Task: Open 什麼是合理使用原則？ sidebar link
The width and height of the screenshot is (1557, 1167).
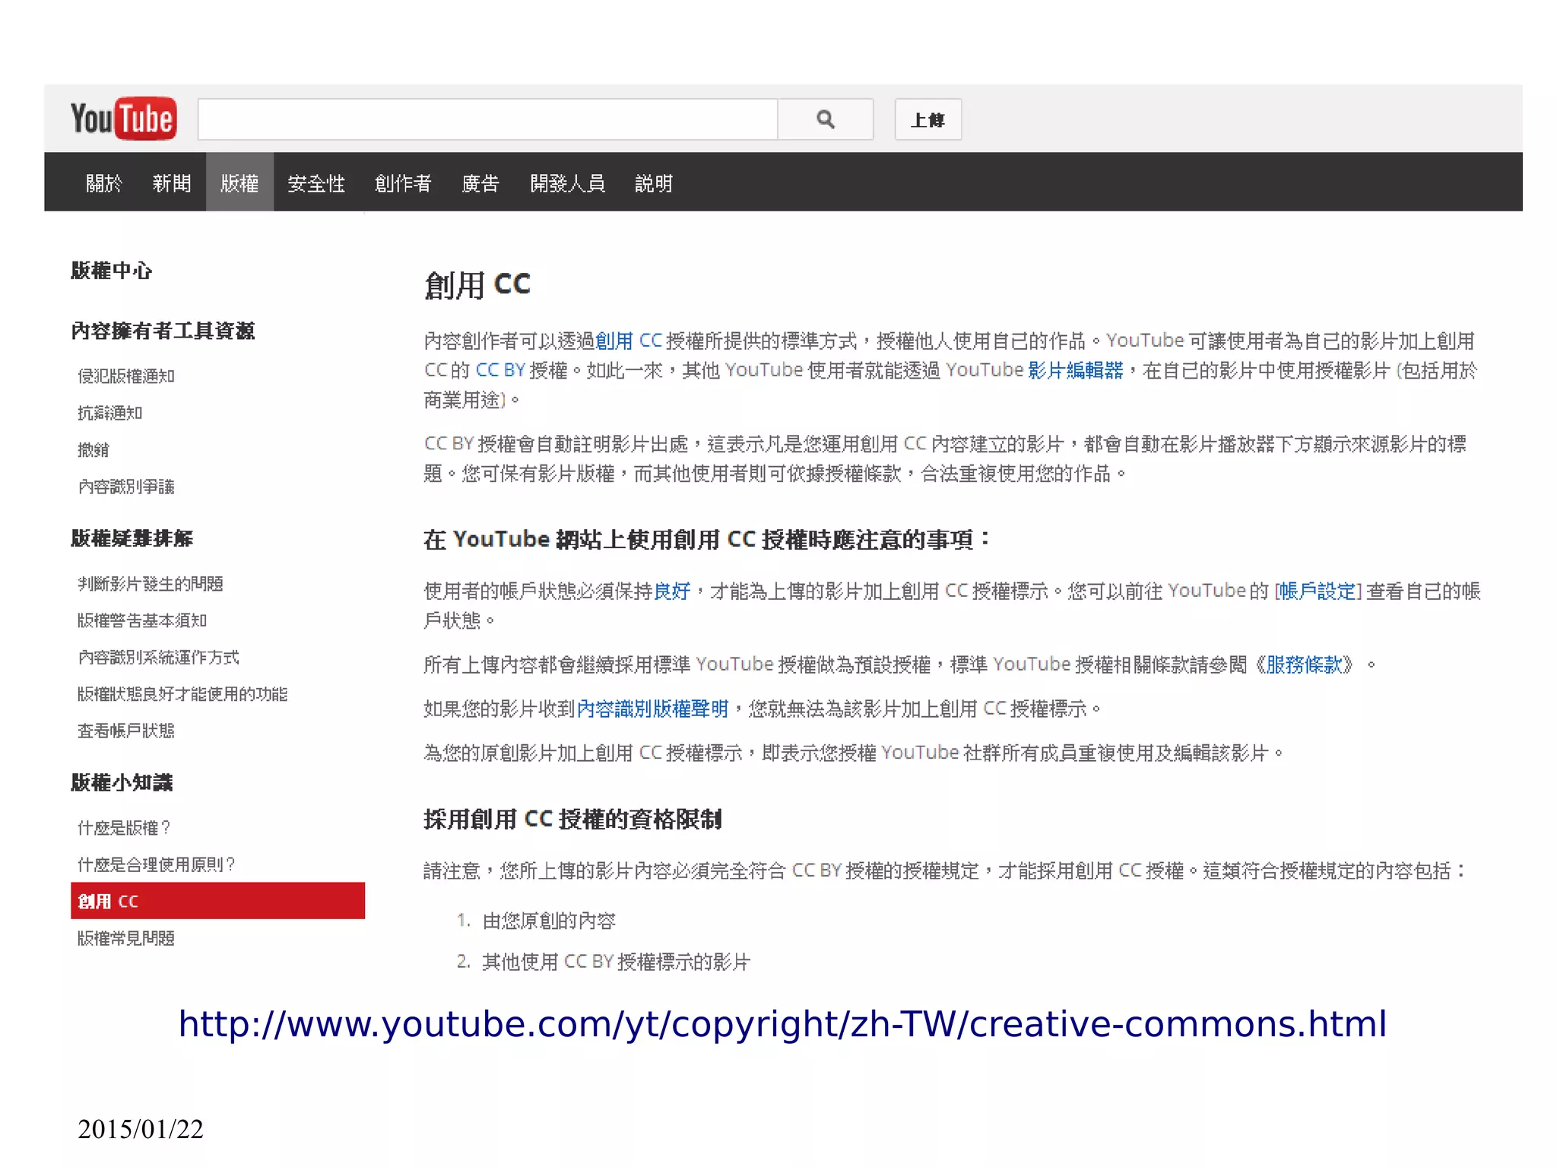Action: pyautogui.click(x=157, y=864)
